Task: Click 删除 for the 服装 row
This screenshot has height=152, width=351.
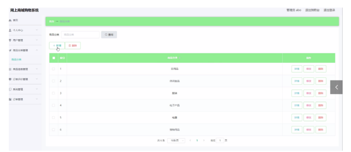Action: pos(321,93)
